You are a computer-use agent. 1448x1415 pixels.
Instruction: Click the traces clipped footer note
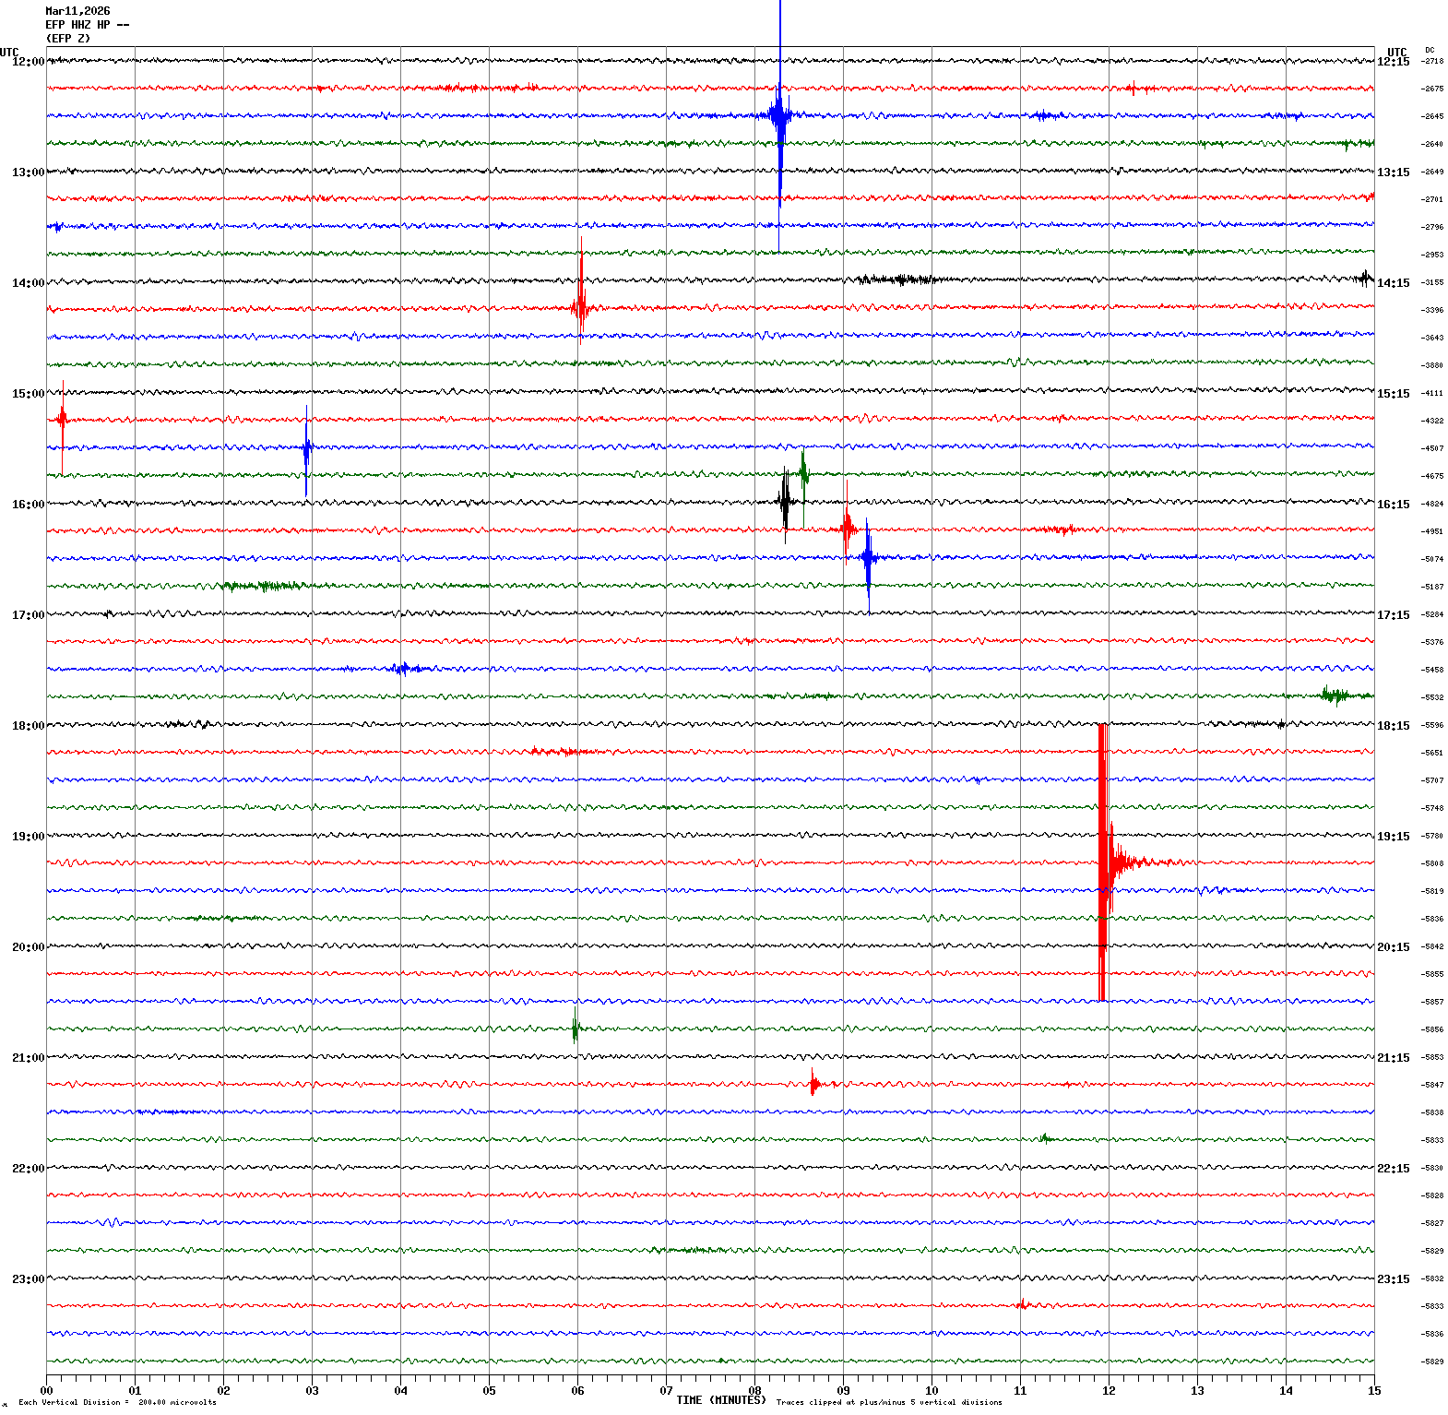click(x=889, y=1402)
